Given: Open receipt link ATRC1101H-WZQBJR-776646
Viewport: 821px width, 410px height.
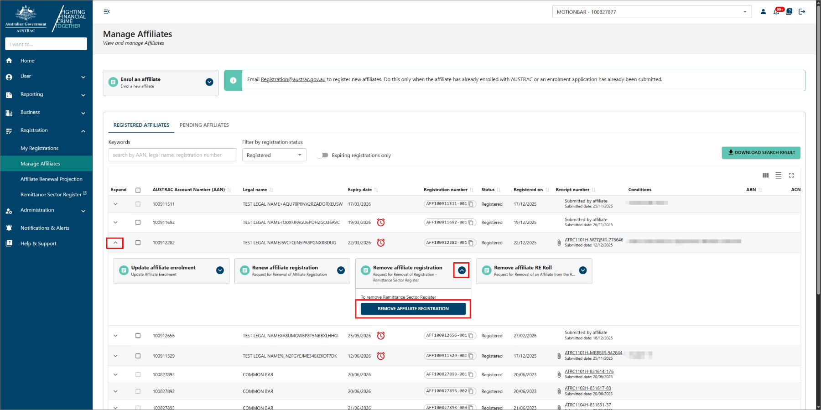Looking at the screenshot, I should 593,240.
